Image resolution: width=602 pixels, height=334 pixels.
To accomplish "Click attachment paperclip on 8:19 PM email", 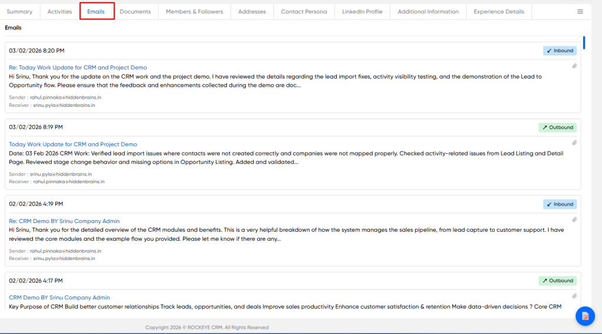I will pos(574,143).
